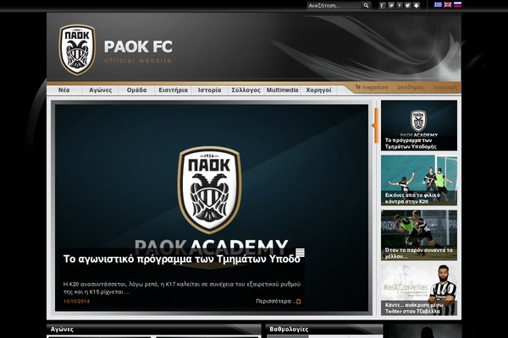Viewport: 508px width, 338px height.
Task: Open the Ομάδα menu
Action: click(x=136, y=90)
